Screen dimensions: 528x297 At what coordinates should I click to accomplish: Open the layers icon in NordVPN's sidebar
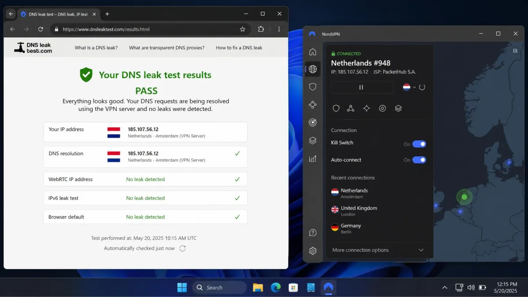312,141
